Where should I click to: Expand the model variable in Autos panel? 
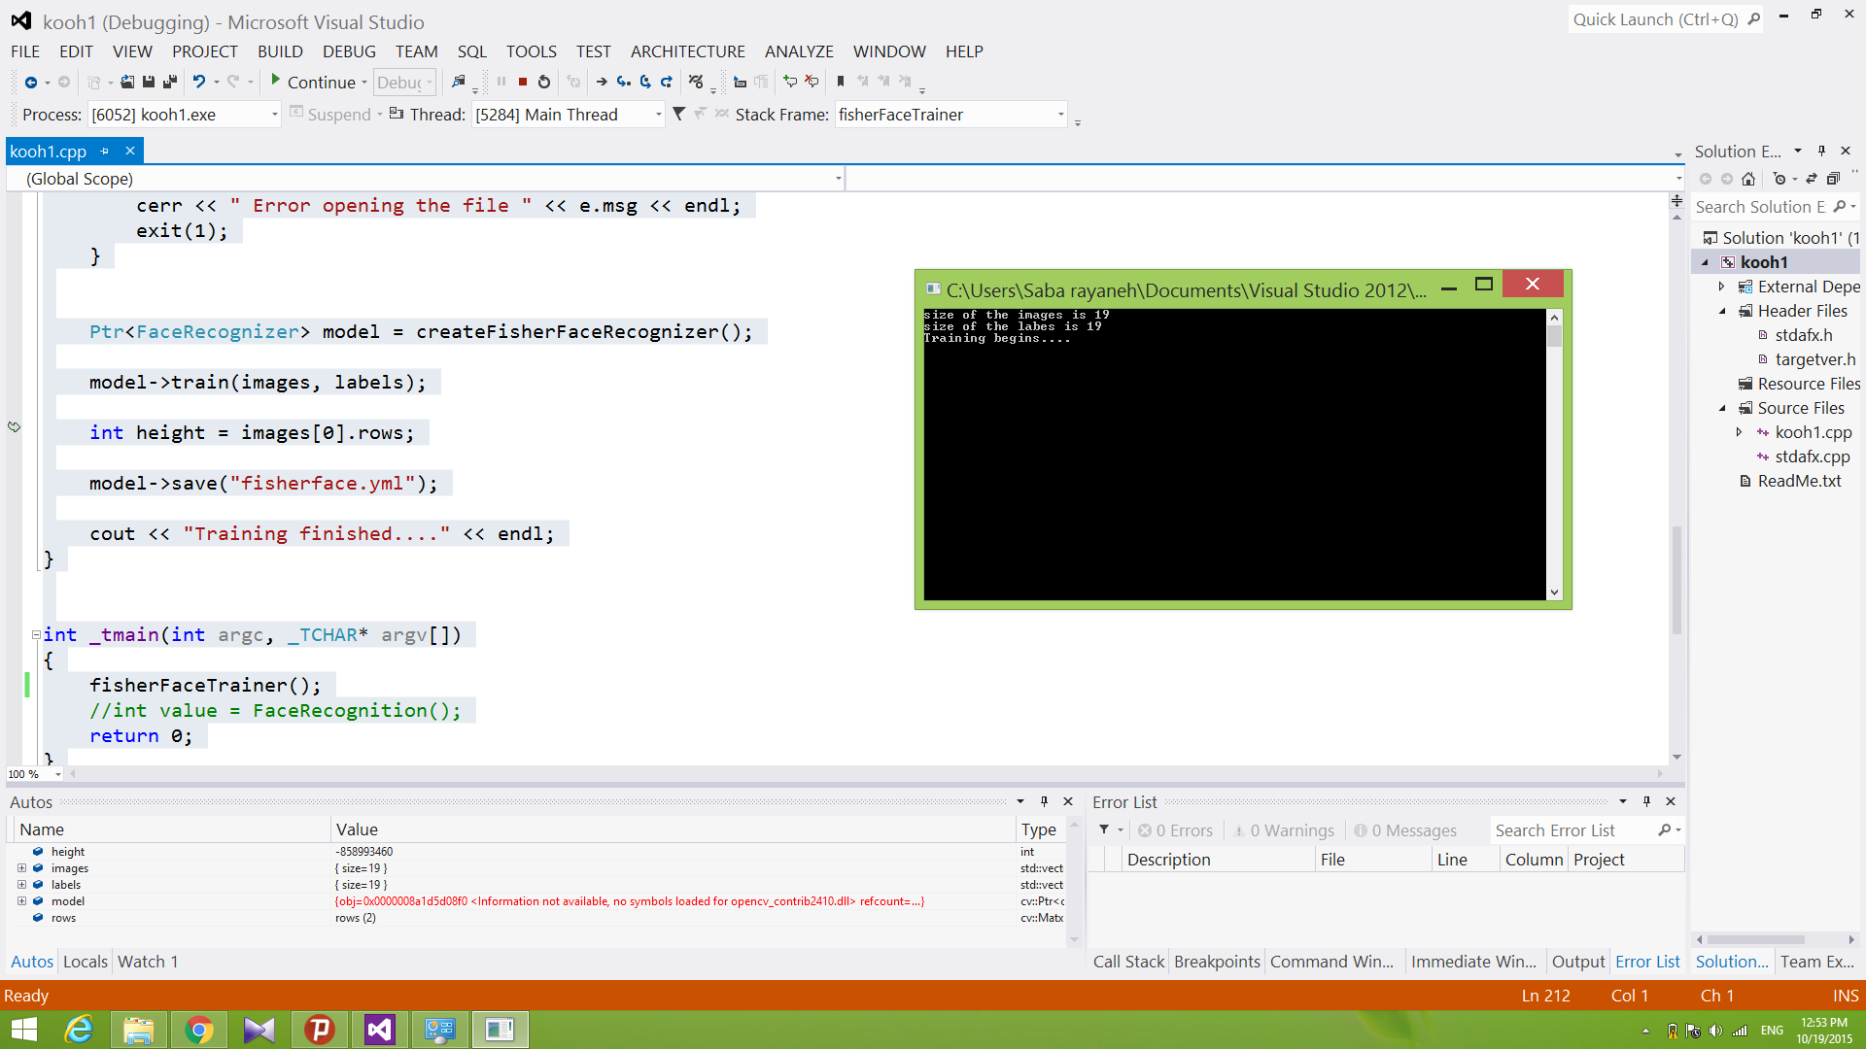tap(20, 900)
